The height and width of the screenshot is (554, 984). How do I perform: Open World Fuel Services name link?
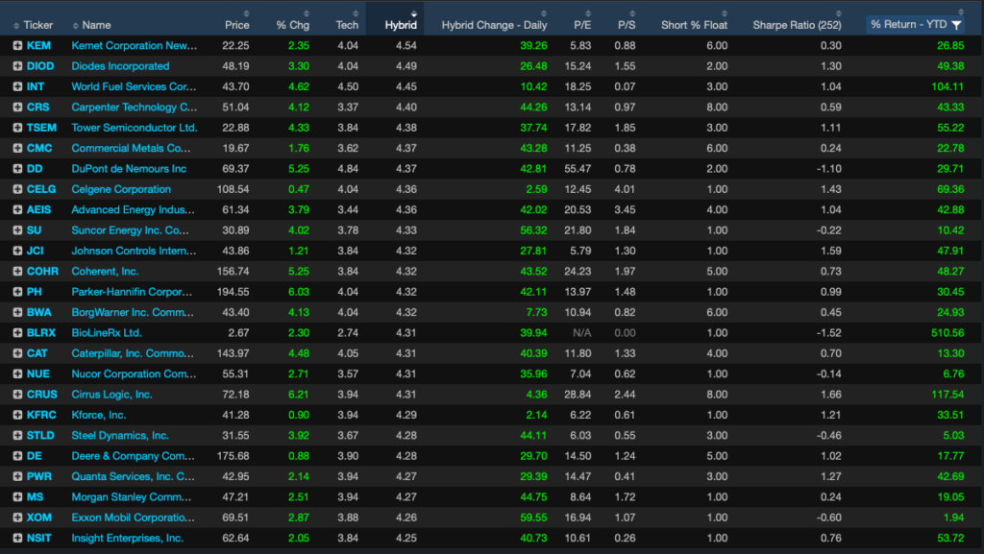(x=134, y=86)
